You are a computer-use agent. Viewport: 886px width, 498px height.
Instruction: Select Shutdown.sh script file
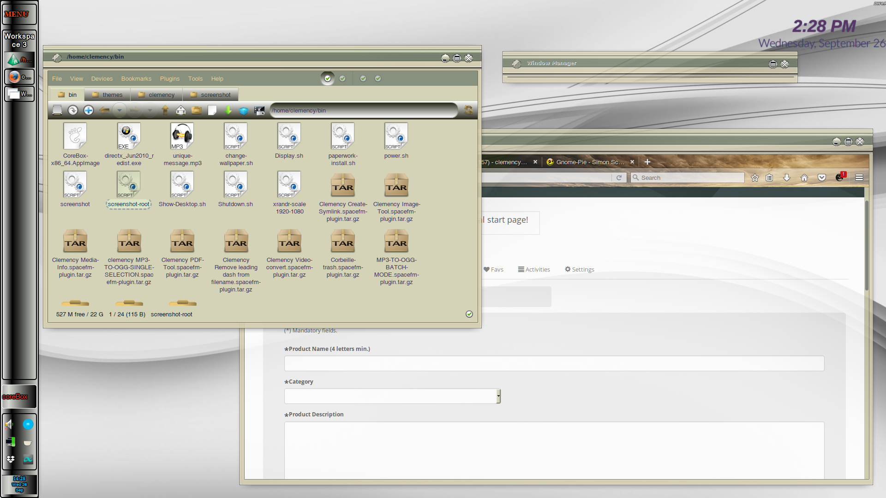[x=236, y=189]
